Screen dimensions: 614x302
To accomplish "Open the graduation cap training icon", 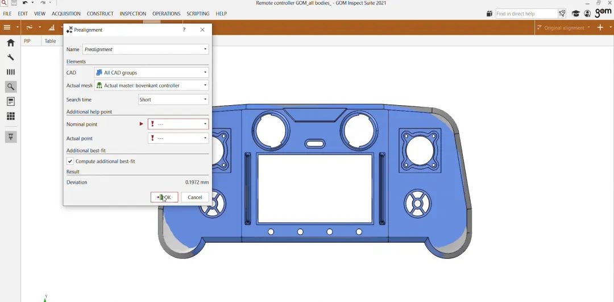I will coord(575,14).
